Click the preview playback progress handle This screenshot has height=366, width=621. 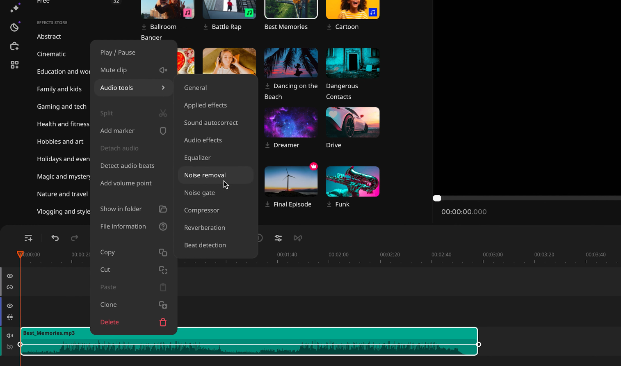pyautogui.click(x=437, y=198)
